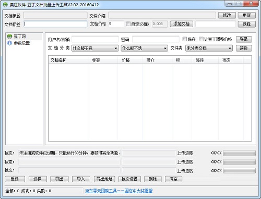
Task: Close the window
Action: [x=251, y=4]
